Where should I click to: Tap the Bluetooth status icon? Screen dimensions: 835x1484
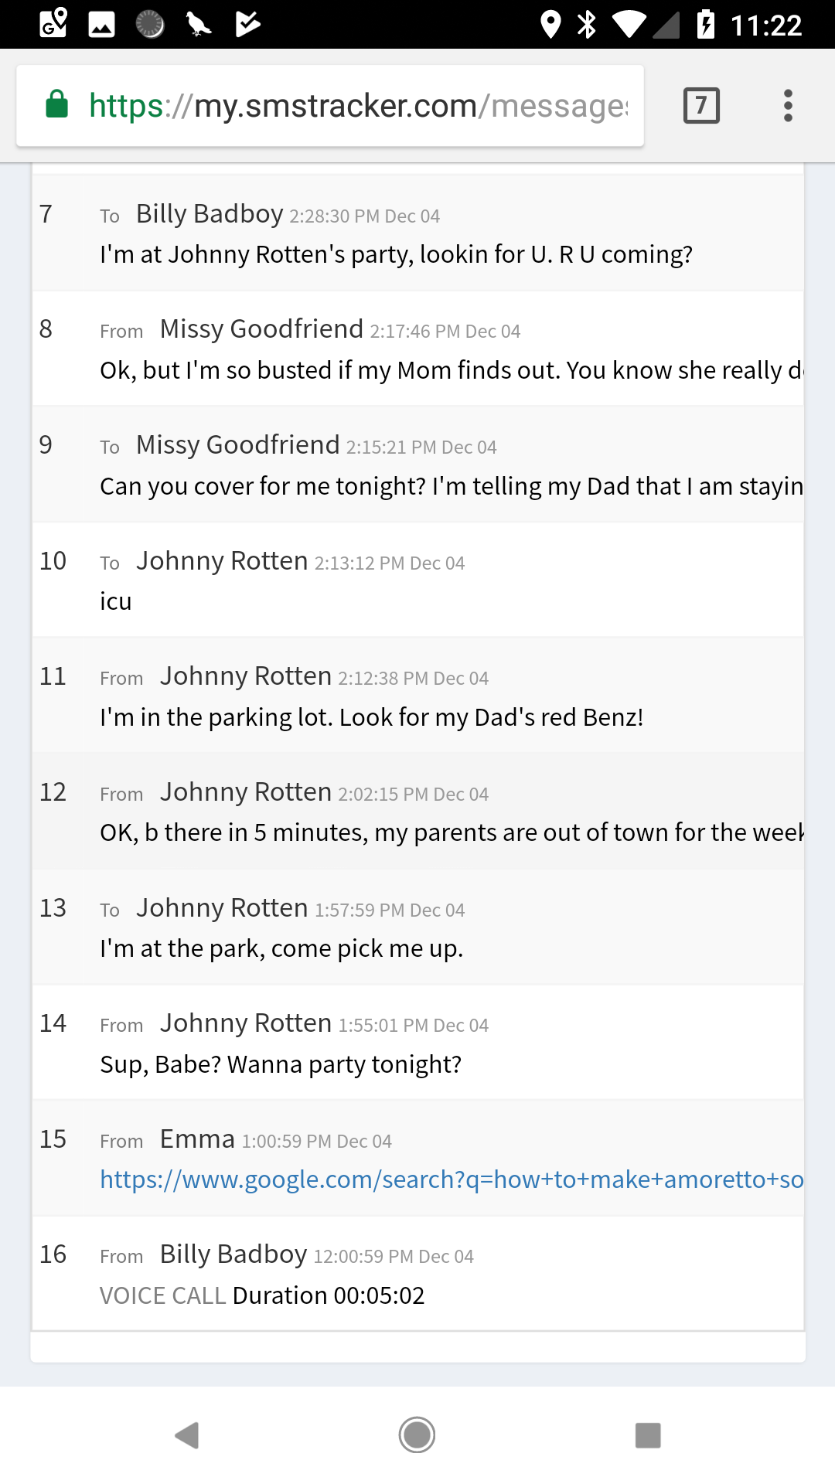588,24
